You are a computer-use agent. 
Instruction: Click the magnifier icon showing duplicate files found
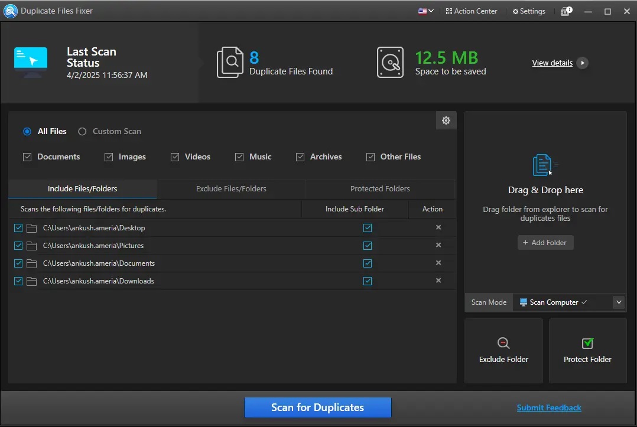232,61
